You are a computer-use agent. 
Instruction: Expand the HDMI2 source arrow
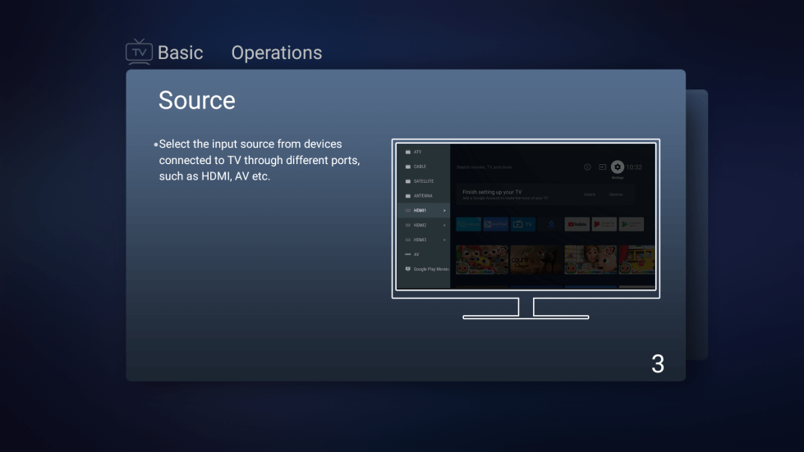(444, 225)
